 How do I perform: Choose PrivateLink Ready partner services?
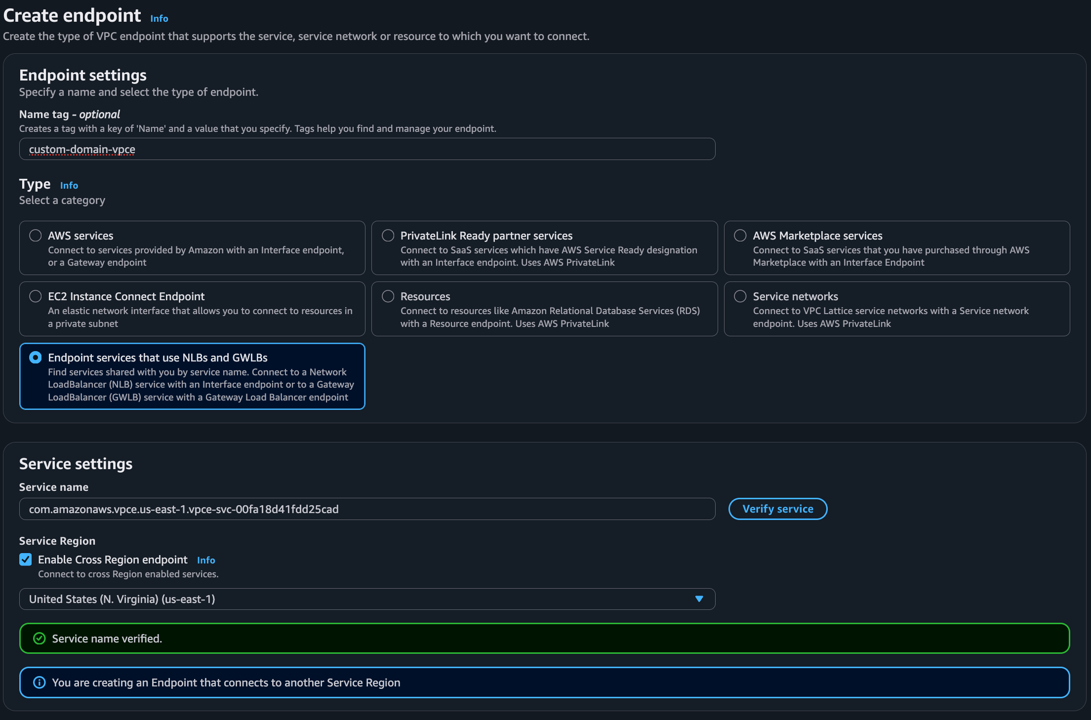[x=388, y=236]
